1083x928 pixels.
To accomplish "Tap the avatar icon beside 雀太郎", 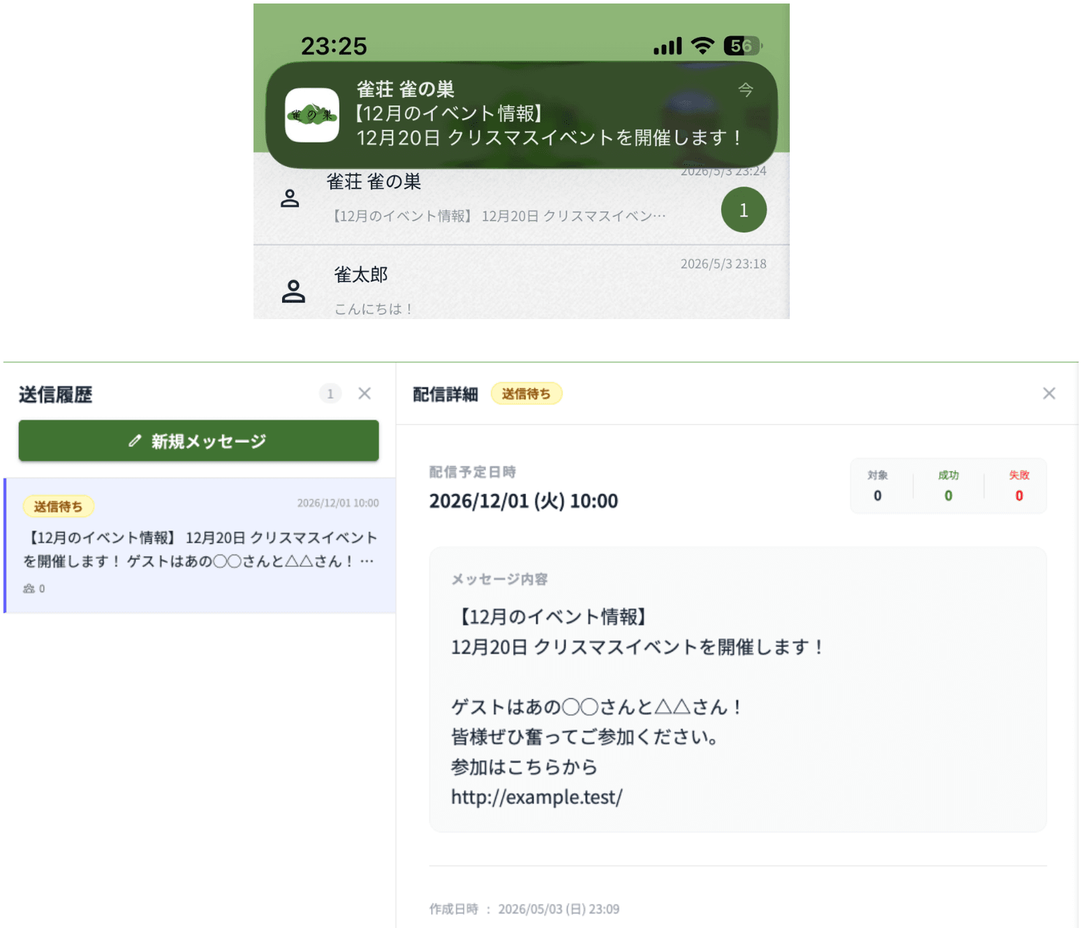I will [293, 291].
